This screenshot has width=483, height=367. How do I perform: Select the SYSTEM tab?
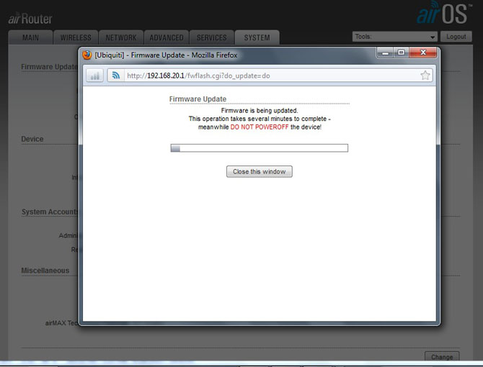click(257, 38)
